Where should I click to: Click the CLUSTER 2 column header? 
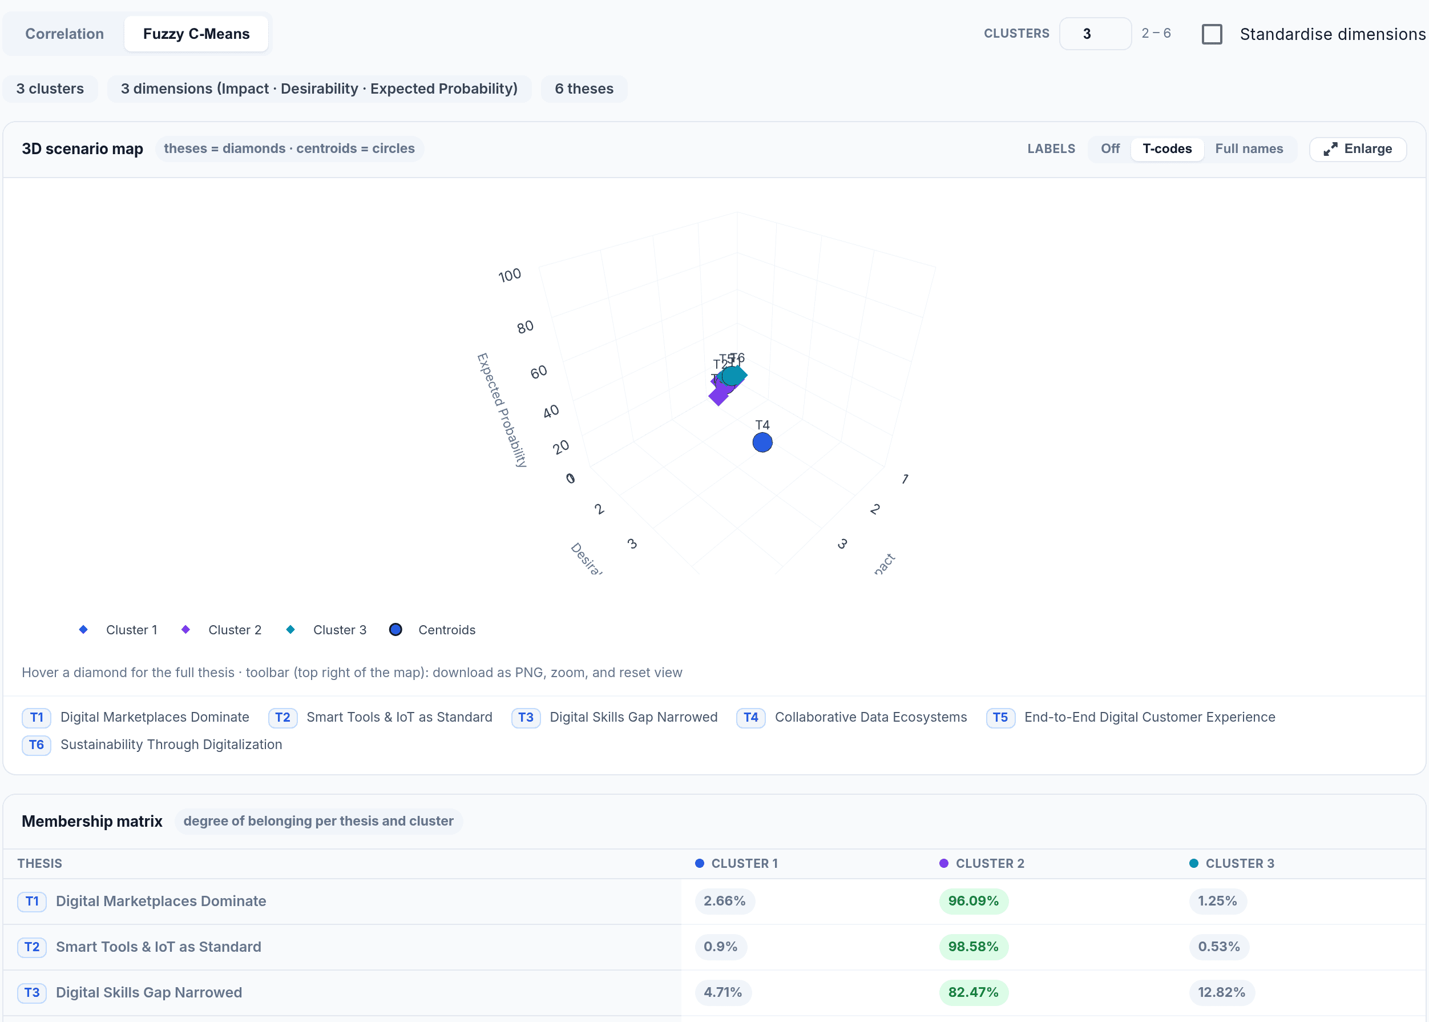click(x=982, y=863)
